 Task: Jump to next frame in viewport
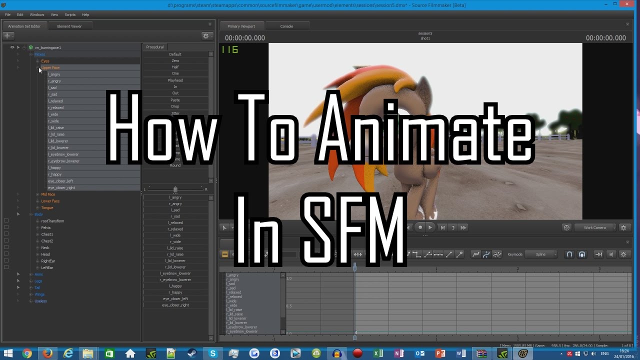442,227
